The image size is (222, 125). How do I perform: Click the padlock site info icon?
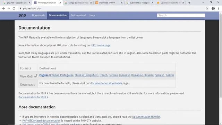20,8
